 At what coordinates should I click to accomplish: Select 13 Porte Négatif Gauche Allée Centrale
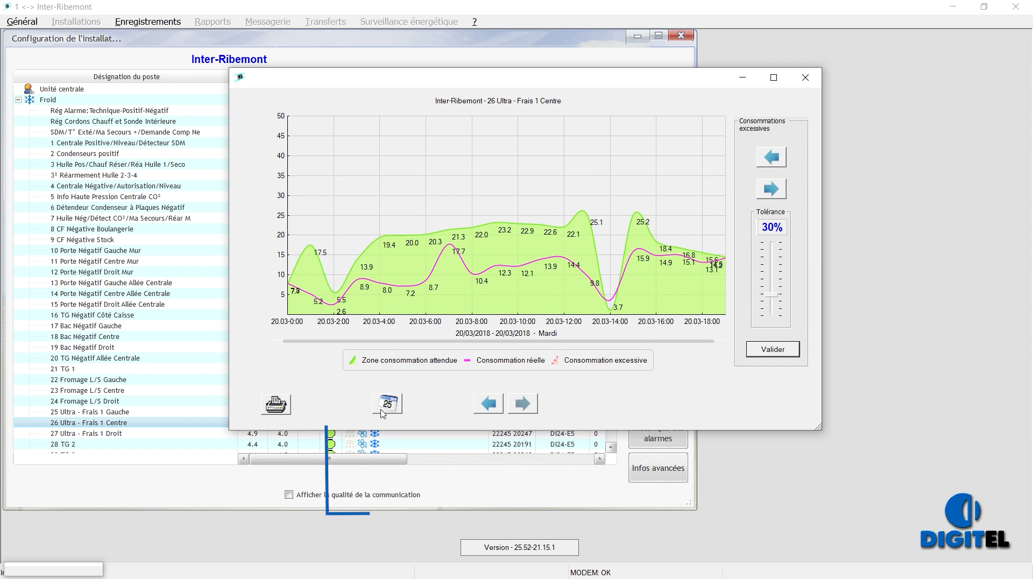click(x=111, y=283)
